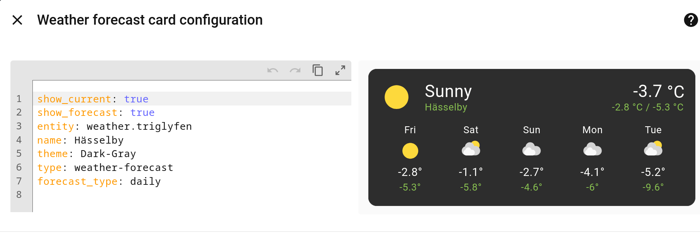Screen dimensions: 700x236
Task: Click the large sunny weather icon
Action: pyautogui.click(x=397, y=97)
